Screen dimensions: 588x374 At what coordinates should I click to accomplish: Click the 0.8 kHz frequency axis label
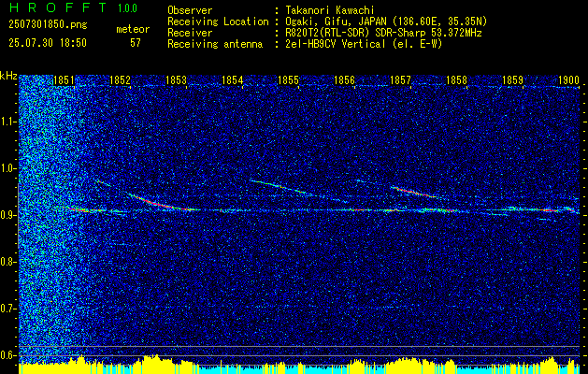(x=8, y=262)
